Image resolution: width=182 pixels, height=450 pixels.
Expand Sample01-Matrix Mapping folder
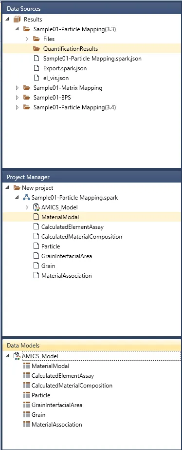click(x=18, y=87)
